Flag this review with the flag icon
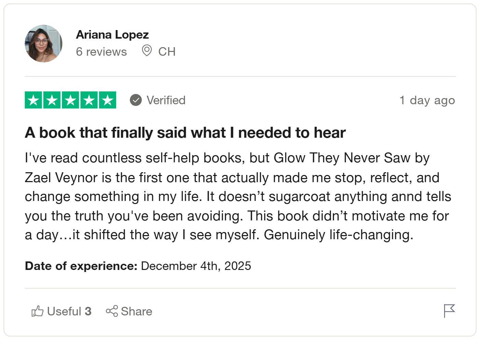Image resolution: width=480 pixels, height=340 pixels. [449, 311]
